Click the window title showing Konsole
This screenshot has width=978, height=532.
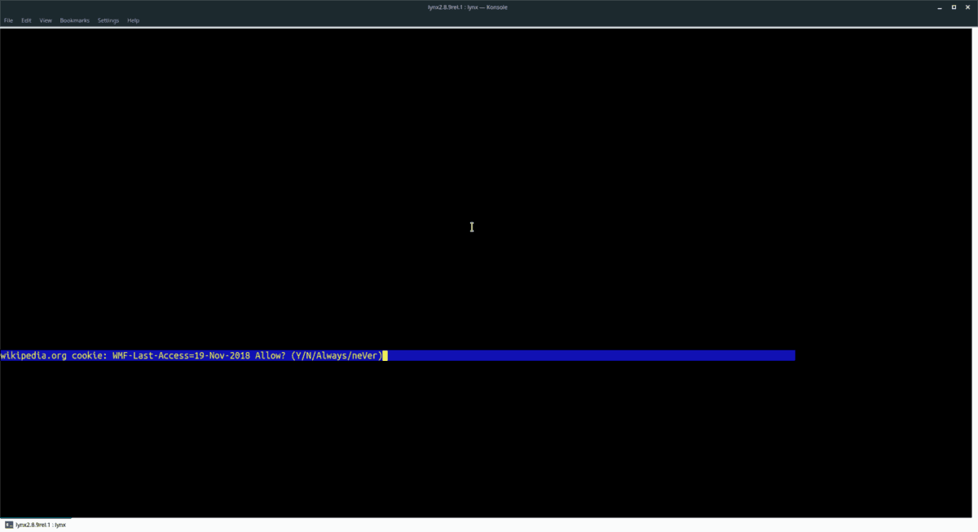tap(466, 7)
